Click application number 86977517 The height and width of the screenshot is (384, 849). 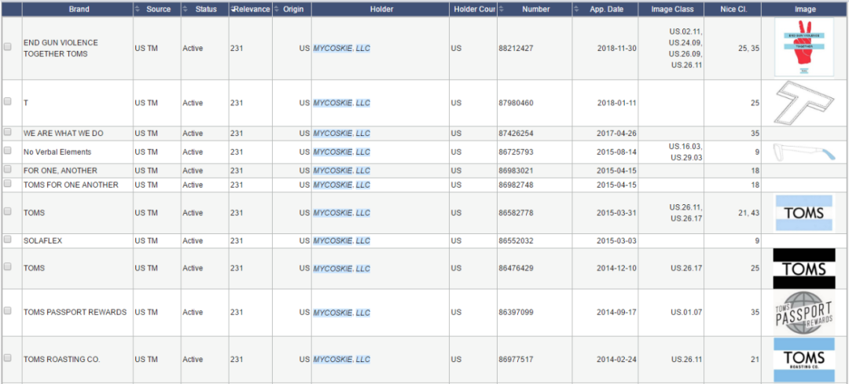[516, 359]
